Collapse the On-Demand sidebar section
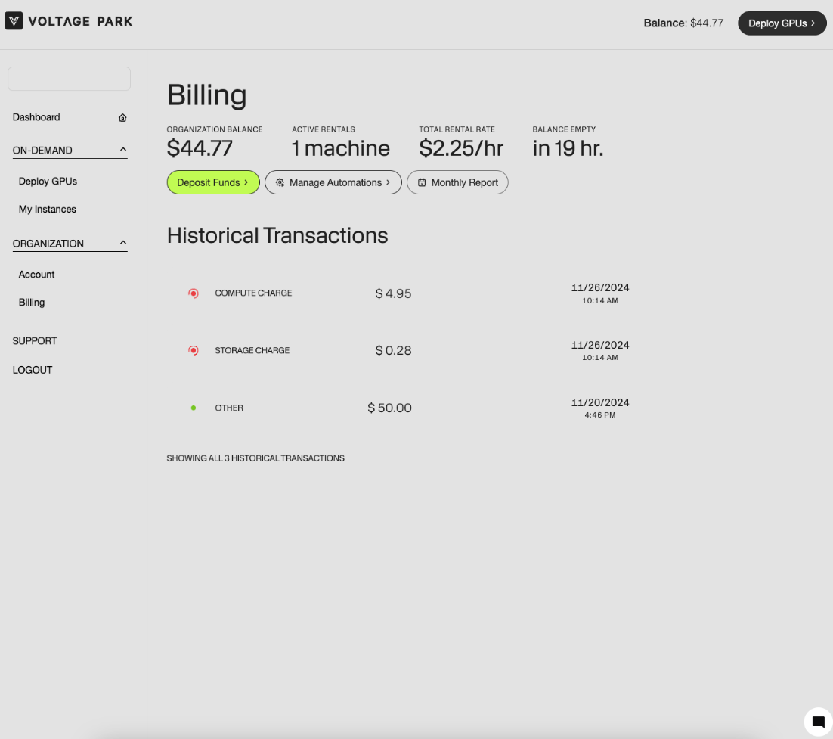This screenshot has height=739, width=833. pos(123,150)
